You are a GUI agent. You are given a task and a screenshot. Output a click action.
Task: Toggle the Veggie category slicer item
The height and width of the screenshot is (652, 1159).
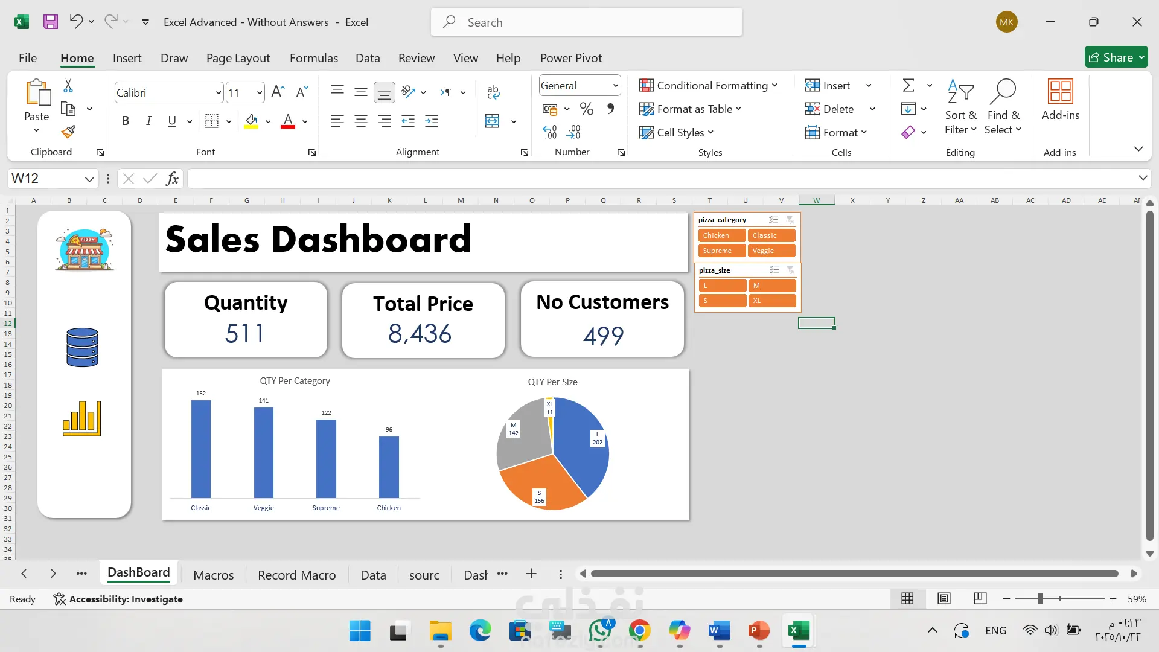771,251
